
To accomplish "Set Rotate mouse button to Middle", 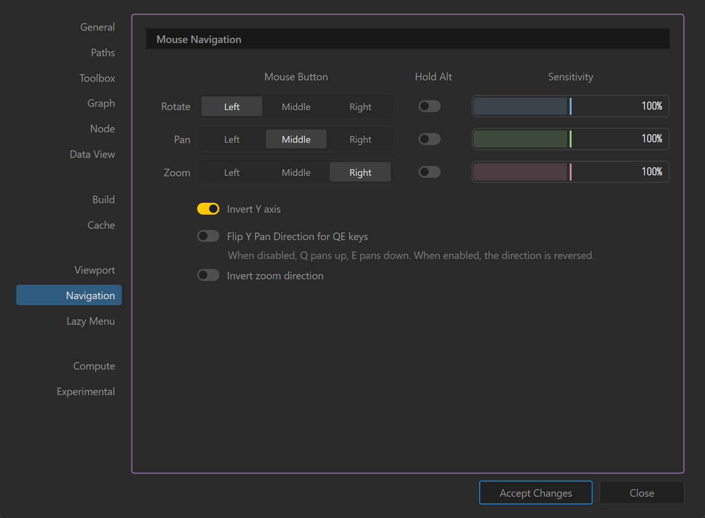I will [x=296, y=107].
